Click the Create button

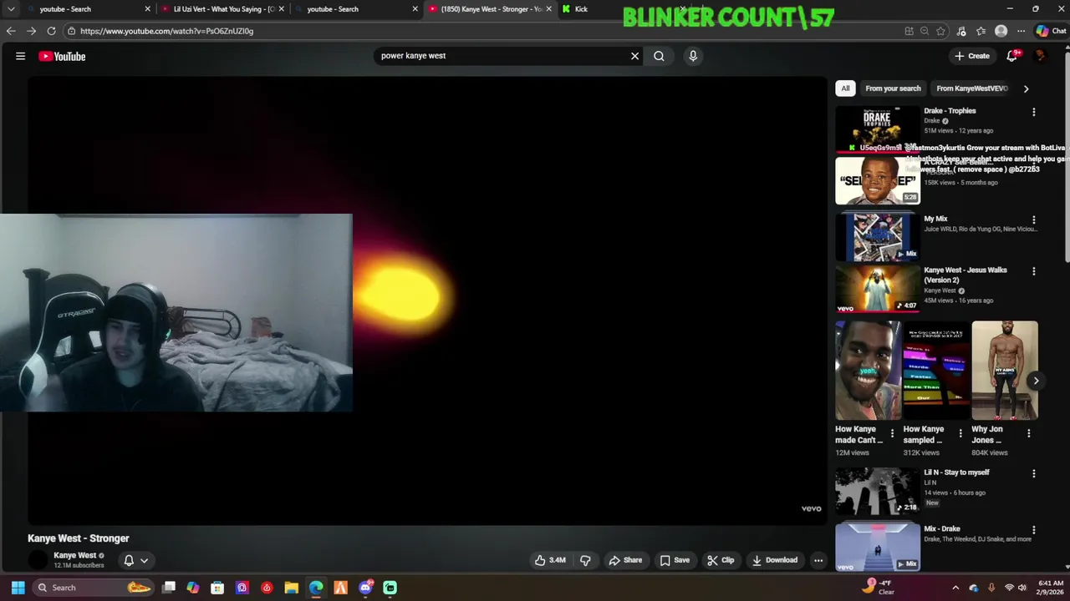pos(971,56)
